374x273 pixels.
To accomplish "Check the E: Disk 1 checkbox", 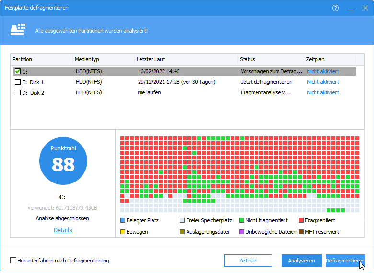I will click(18, 82).
